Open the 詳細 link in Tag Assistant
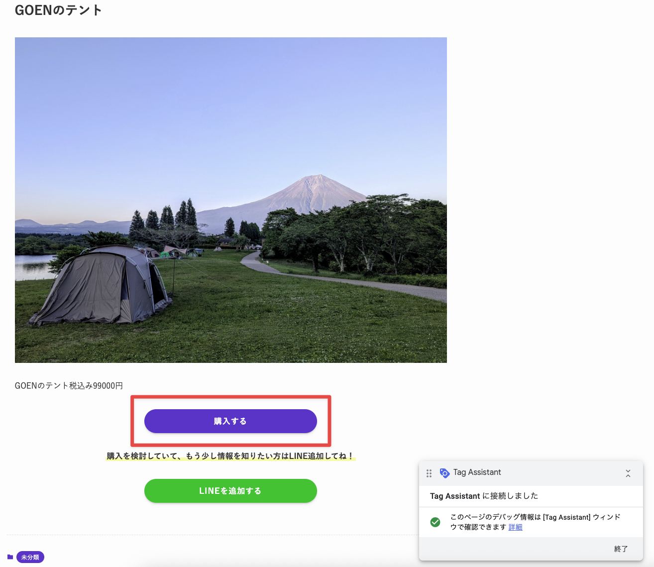 (x=515, y=527)
